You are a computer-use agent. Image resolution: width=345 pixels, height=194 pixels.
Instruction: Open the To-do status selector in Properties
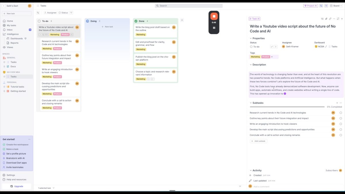click(x=255, y=47)
